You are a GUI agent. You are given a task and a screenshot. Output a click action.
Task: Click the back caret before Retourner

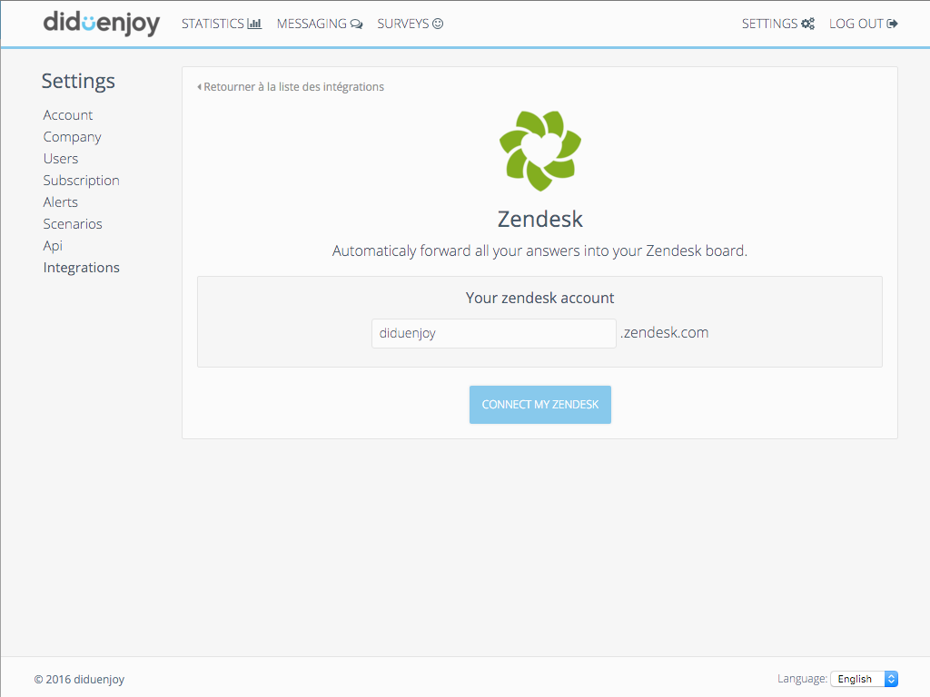tap(199, 87)
